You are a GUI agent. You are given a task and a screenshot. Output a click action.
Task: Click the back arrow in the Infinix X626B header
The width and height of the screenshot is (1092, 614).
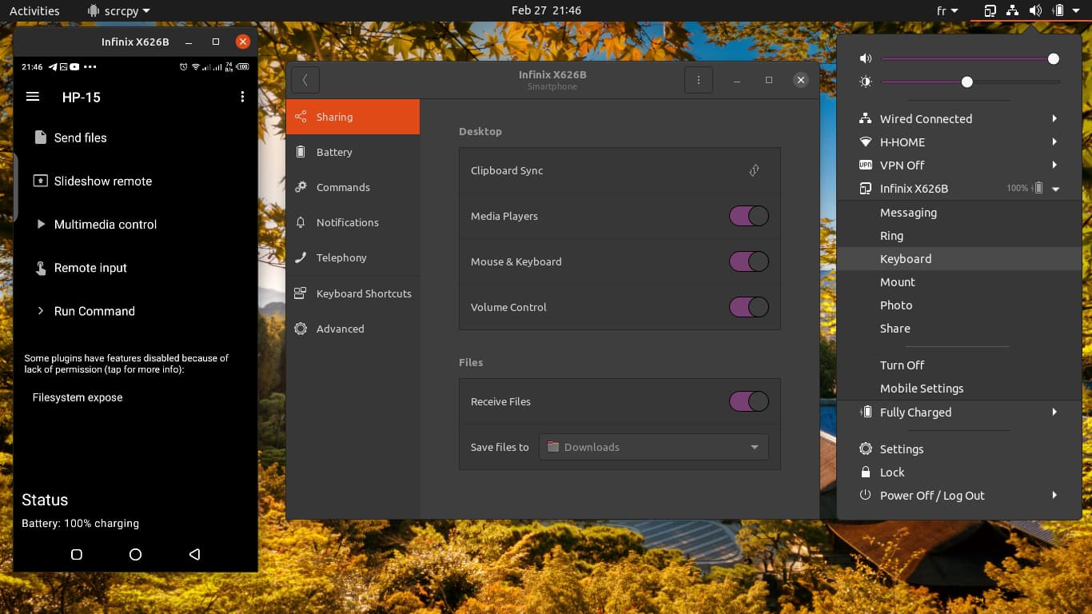(x=305, y=80)
